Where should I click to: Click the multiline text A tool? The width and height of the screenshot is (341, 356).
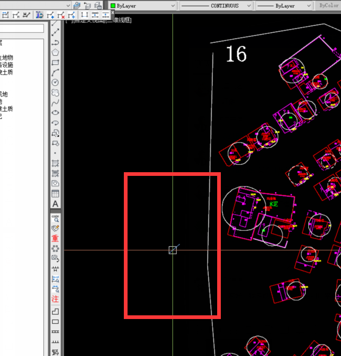[x=55, y=203]
